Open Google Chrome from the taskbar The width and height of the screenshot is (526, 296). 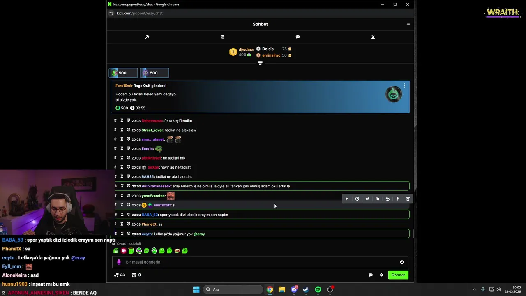270,289
